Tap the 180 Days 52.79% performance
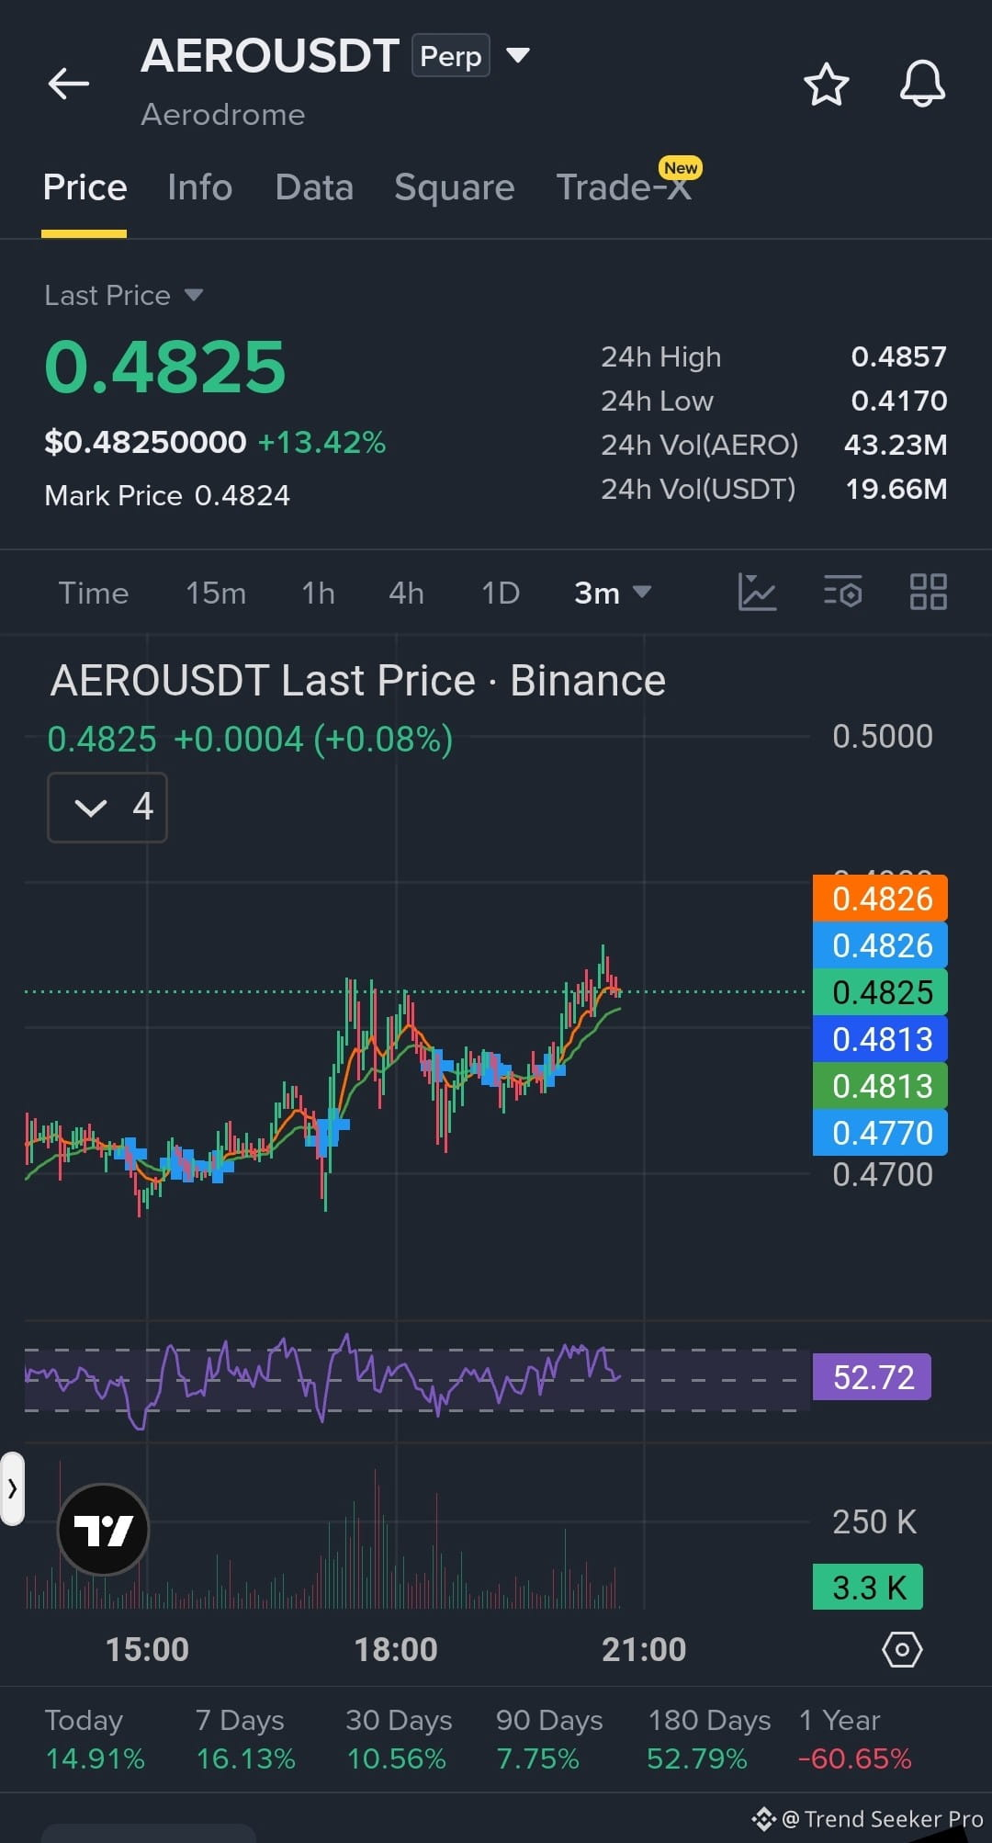This screenshot has height=1843, width=992. 708,1739
